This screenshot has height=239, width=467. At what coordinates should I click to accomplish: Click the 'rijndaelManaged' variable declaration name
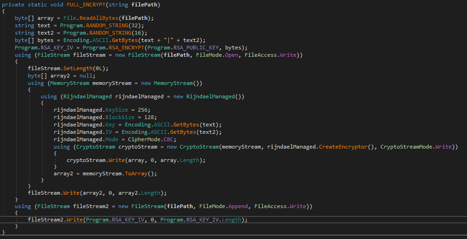pyautogui.click(x=139, y=96)
